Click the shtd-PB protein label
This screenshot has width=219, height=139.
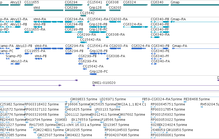41,56
